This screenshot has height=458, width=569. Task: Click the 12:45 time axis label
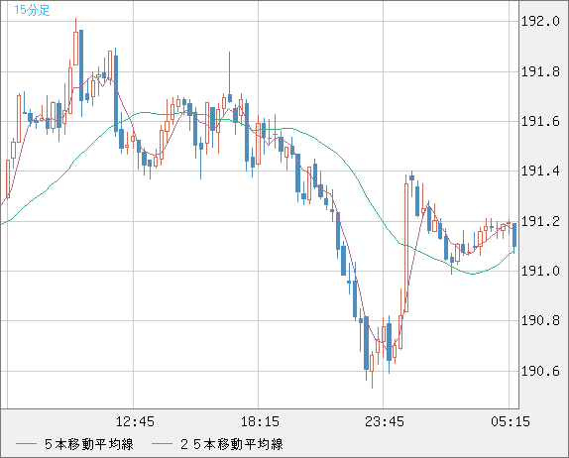[x=135, y=421]
